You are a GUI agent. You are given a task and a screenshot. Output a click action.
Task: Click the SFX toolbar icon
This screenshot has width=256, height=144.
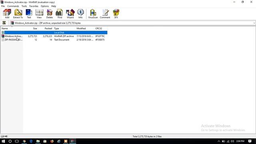pos(116,14)
